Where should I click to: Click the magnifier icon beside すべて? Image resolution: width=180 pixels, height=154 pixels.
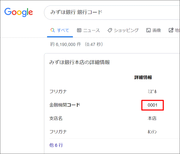pyautogui.click(x=52, y=30)
